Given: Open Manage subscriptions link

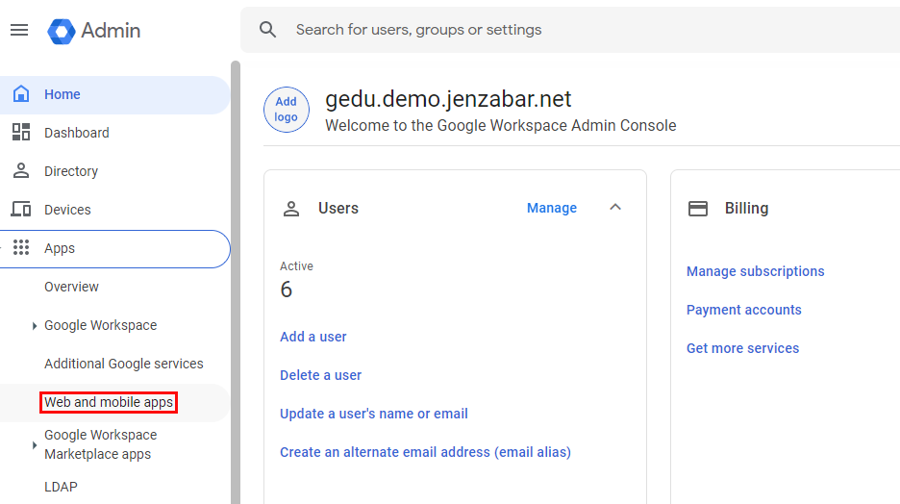Looking at the screenshot, I should click(755, 271).
